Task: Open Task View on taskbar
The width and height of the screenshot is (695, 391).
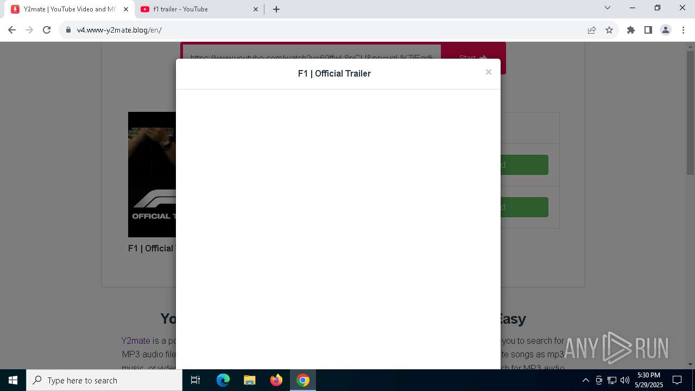Action: [195, 380]
